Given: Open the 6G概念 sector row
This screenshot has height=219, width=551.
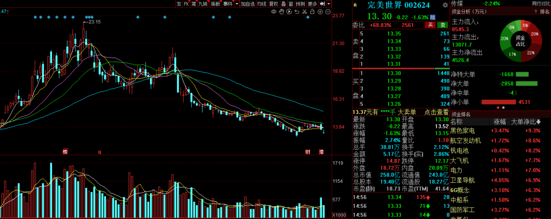Looking at the screenshot, I should click(x=500, y=190).
